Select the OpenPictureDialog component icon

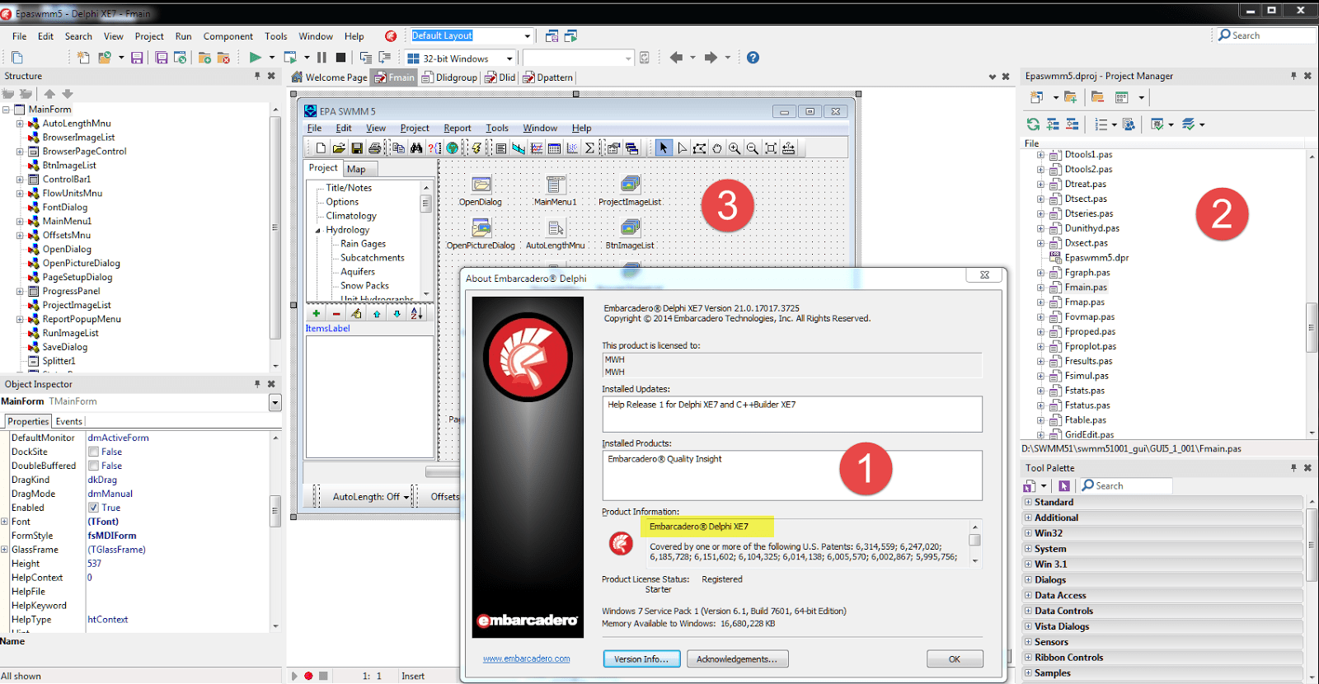[x=481, y=227]
